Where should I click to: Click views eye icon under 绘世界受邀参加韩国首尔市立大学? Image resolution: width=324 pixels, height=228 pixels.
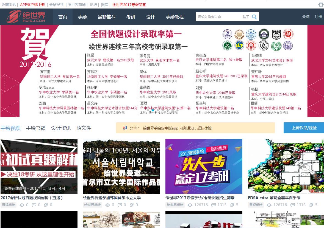107,205
